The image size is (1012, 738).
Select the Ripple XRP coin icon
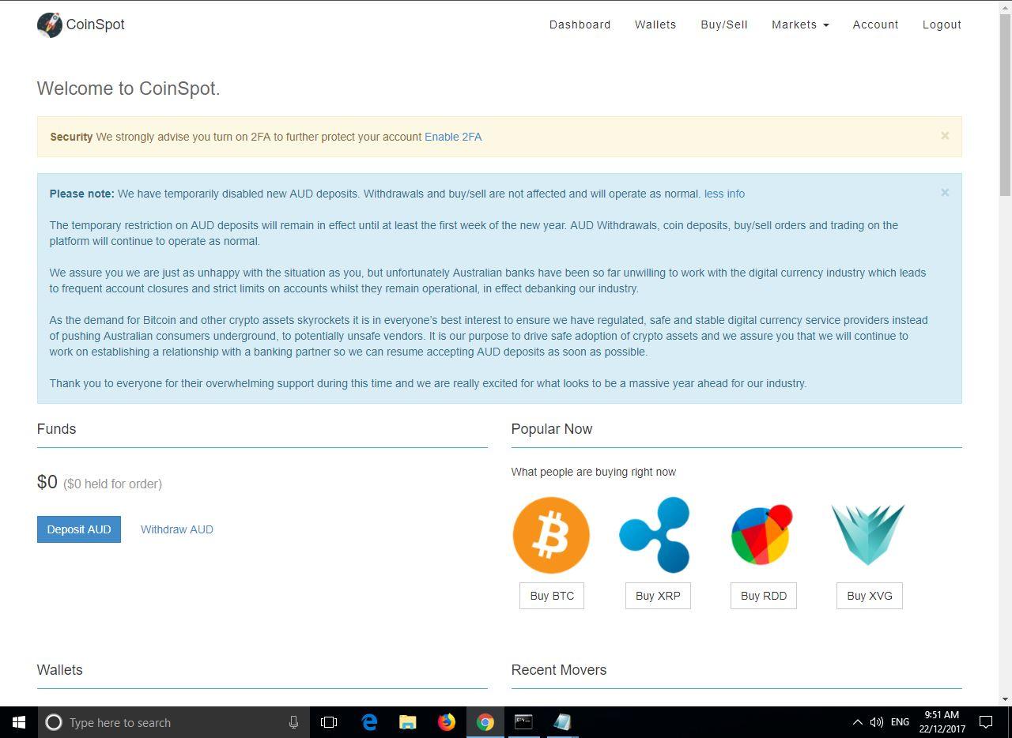[657, 535]
